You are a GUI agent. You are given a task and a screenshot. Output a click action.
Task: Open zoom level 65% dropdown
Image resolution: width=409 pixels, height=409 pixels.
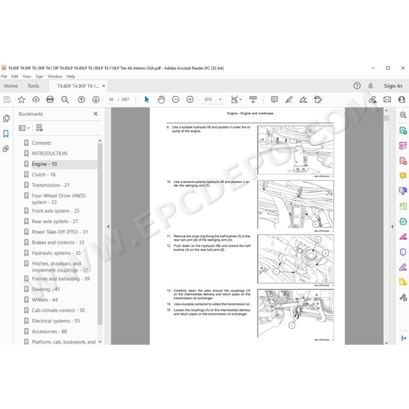220,99
